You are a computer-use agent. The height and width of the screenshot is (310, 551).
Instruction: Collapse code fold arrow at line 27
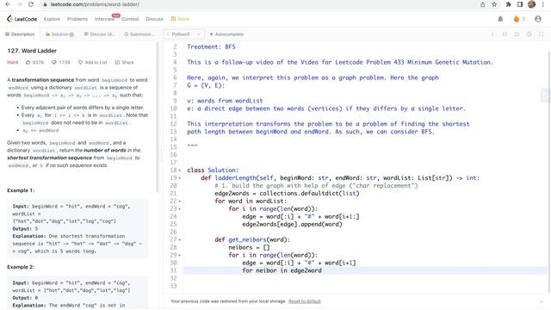(x=180, y=240)
